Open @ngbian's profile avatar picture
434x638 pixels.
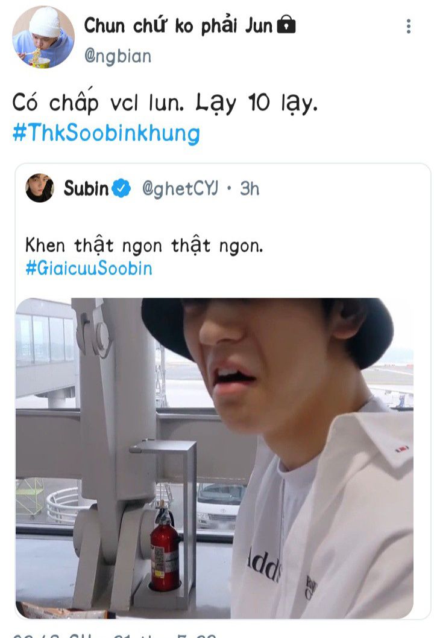coord(43,37)
